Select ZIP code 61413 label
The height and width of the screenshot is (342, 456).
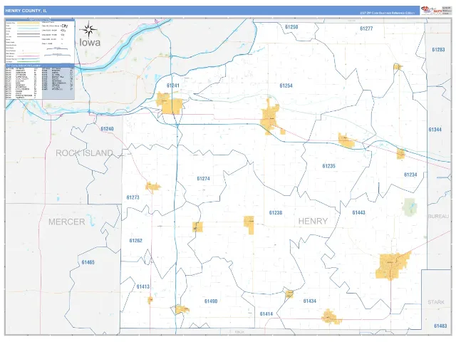tap(142, 286)
